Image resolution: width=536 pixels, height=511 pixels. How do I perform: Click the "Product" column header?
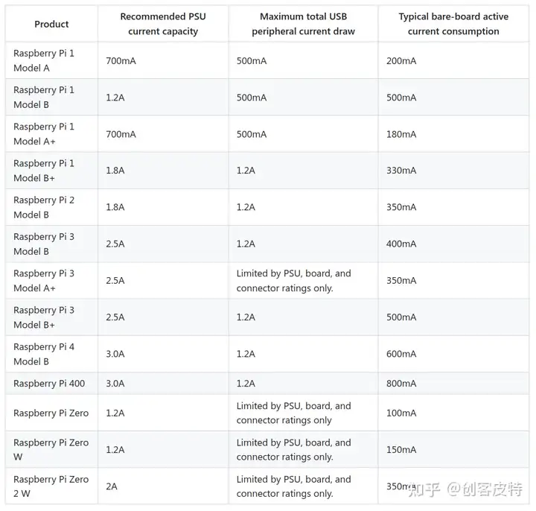51,24
